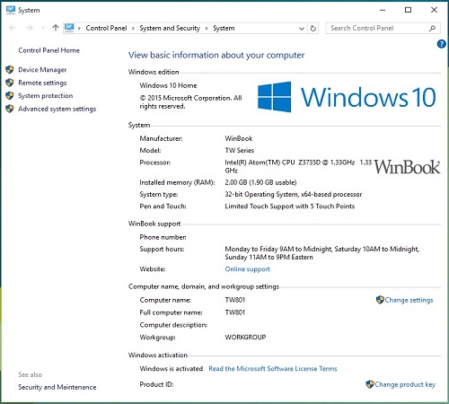
Task: Click the 'Windows 10 Home' edition text
Action: click(168, 85)
